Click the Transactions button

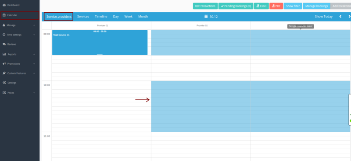[205, 6]
